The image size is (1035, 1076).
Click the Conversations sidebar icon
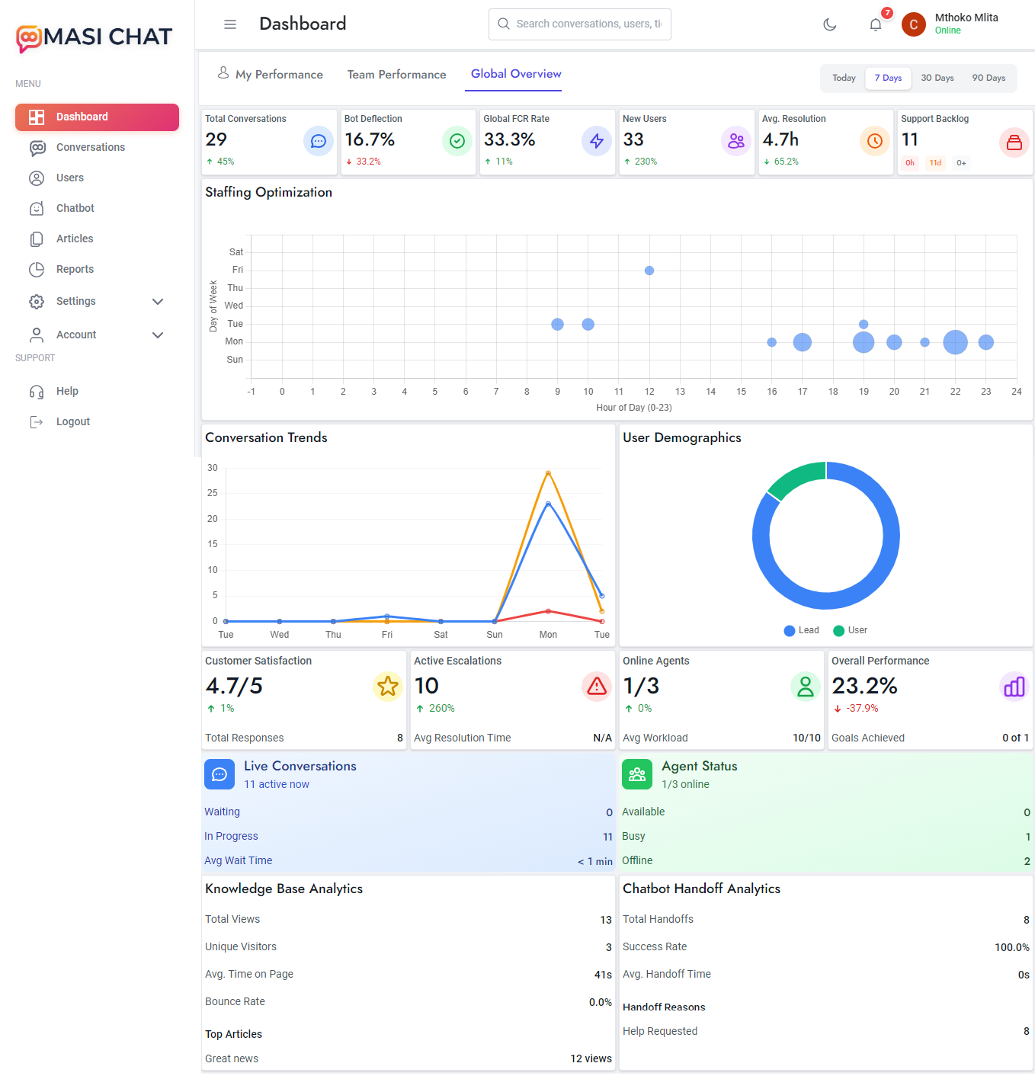pyautogui.click(x=37, y=148)
